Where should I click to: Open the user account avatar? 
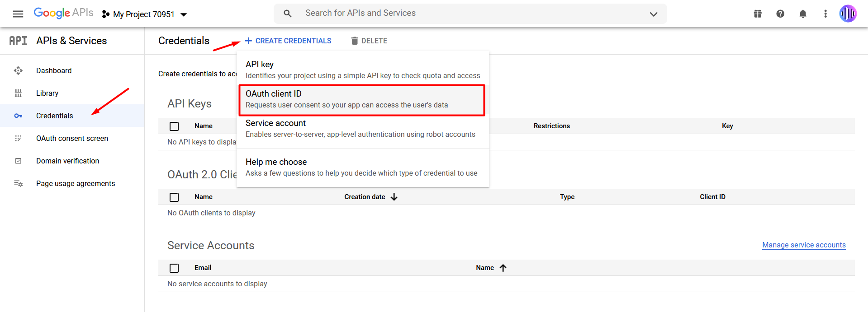point(848,14)
